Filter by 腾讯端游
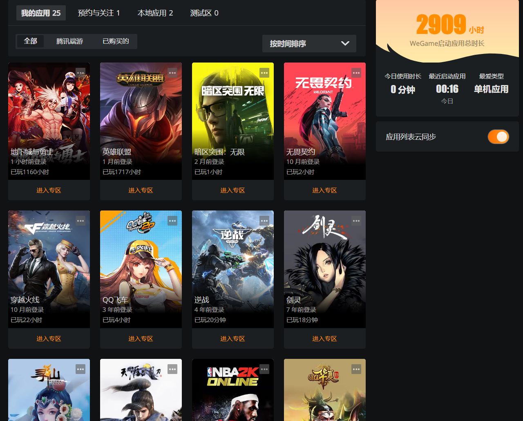523x421 pixels. tap(70, 41)
